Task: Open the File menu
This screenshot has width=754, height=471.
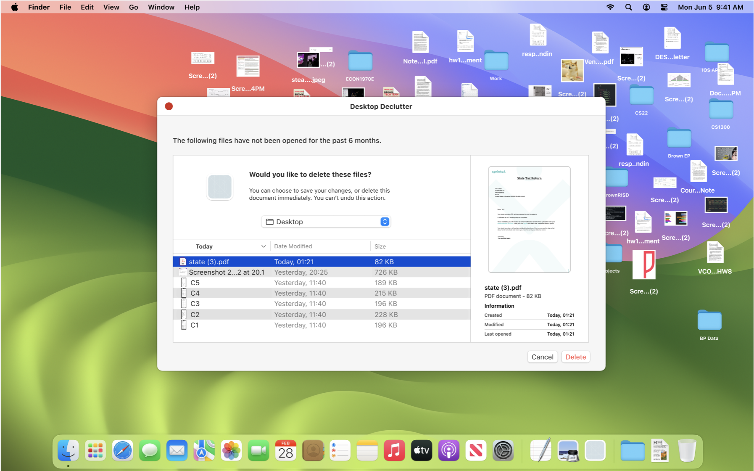Action: click(65, 7)
